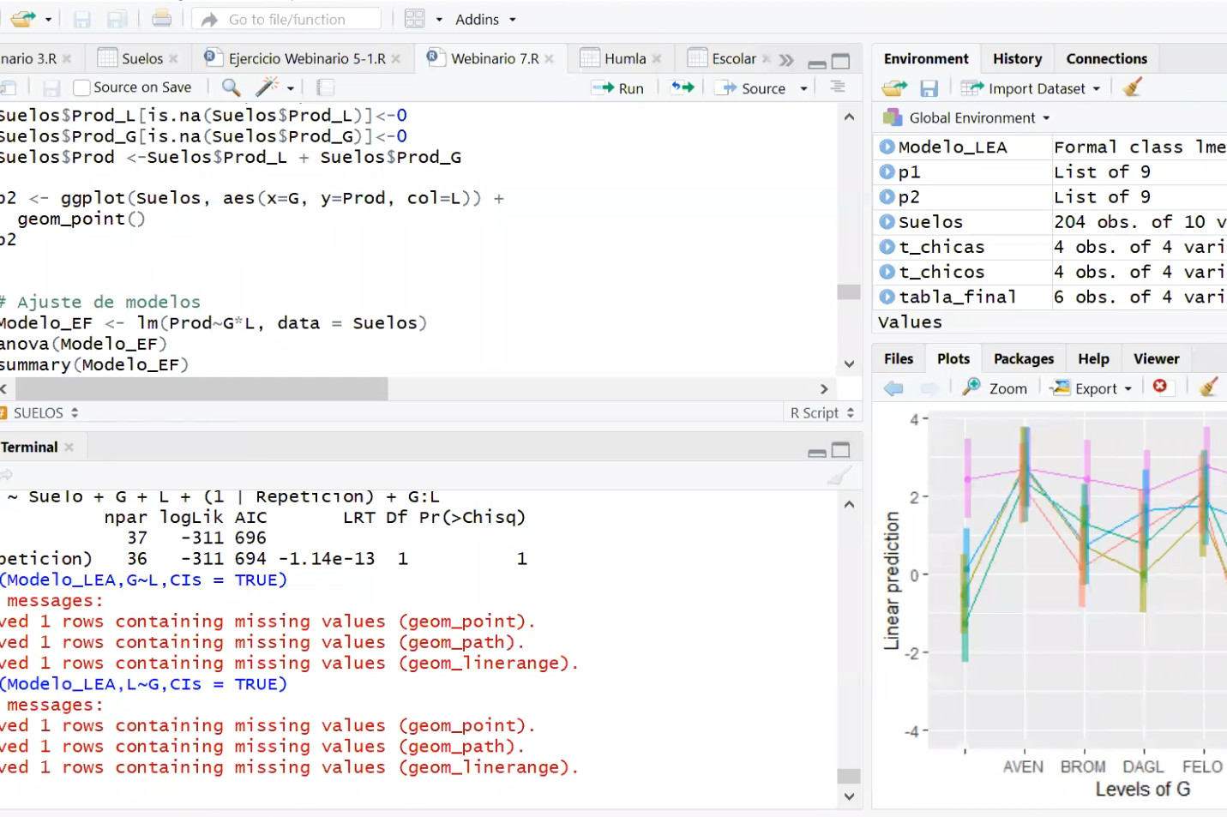The image size is (1227, 817).
Task: Show more source tabs chevron
Action: 786,60
